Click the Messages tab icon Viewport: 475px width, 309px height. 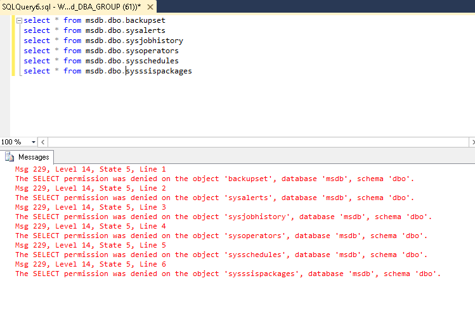10,157
